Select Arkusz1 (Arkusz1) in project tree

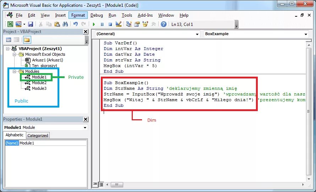pyautogui.click(x=47, y=60)
